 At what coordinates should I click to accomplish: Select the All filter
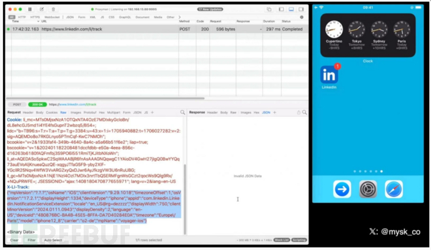click(x=11, y=17)
